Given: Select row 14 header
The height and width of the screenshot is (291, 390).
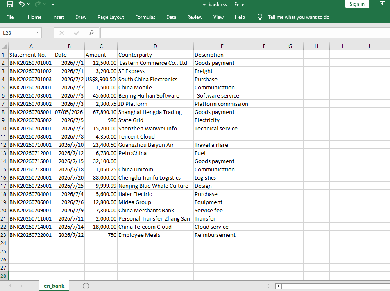Looking at the screenshot, I should 3,161.
